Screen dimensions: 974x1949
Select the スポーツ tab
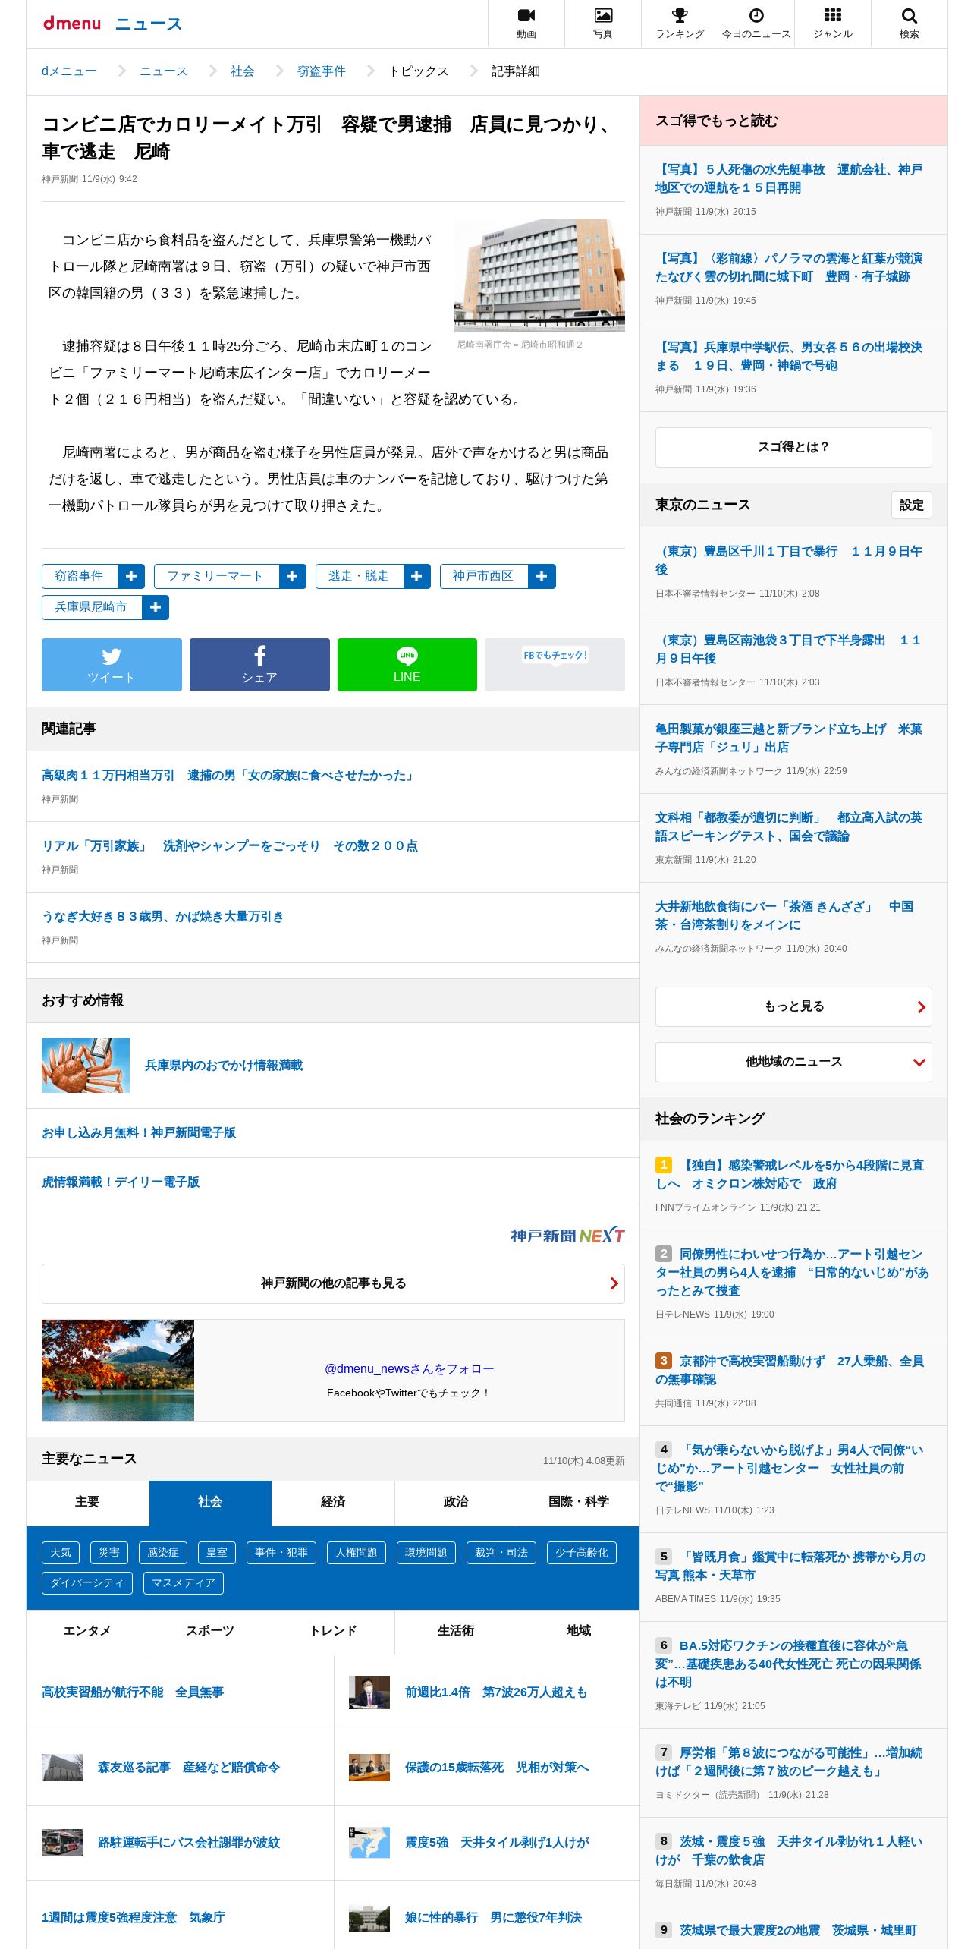210,1631
